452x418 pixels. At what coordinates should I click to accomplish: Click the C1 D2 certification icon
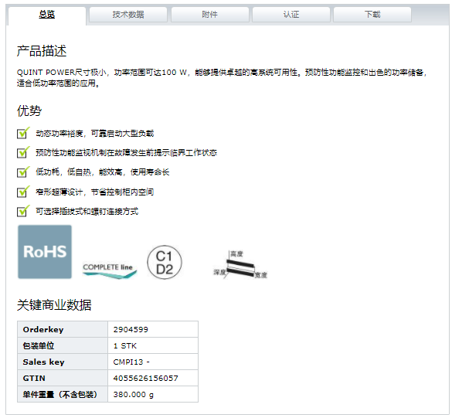(x=165, y=262)
